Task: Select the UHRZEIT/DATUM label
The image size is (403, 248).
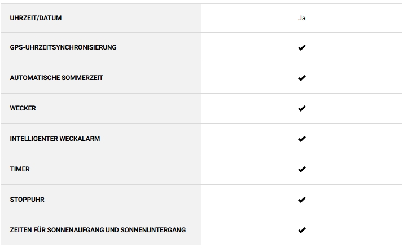Action: click(x=36, y=18)
